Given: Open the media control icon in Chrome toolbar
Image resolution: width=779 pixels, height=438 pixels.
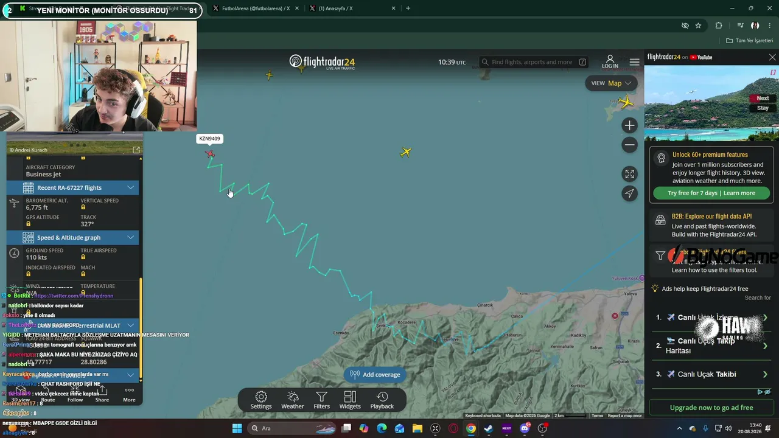Looking at the screenshot, I should tap(740, 26).
